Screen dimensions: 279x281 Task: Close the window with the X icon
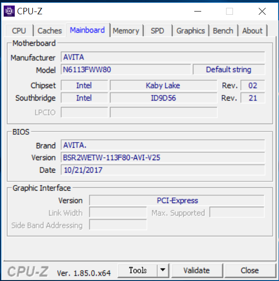coord(262,11)
